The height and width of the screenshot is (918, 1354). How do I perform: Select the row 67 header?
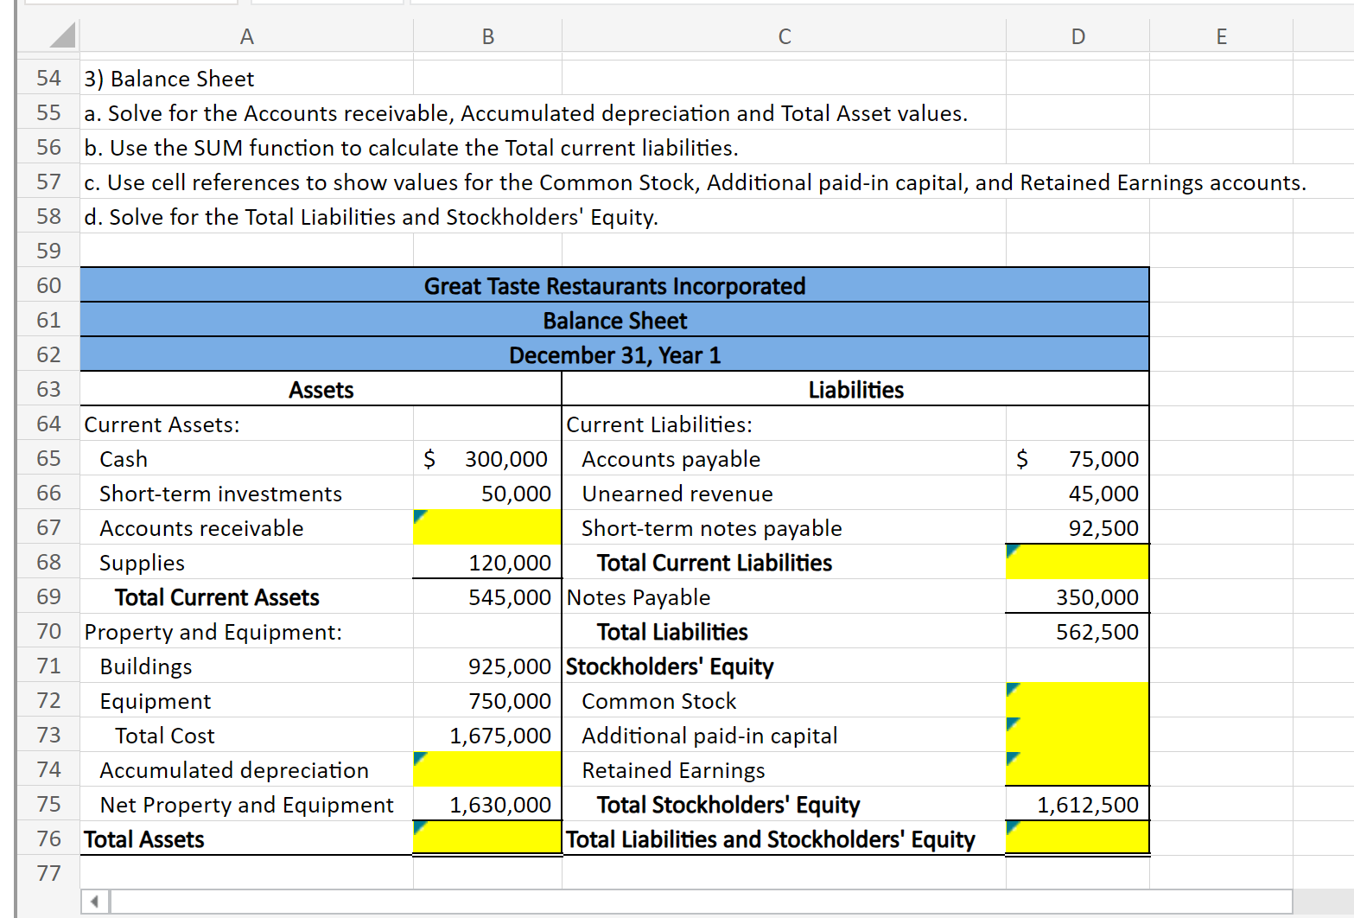coord(48,527)
